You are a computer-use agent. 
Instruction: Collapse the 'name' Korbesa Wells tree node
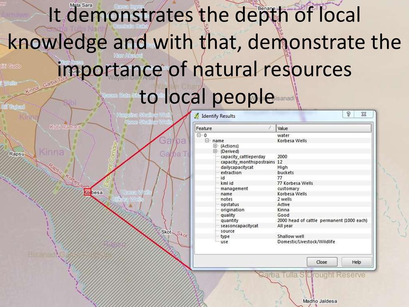(207, 141)
